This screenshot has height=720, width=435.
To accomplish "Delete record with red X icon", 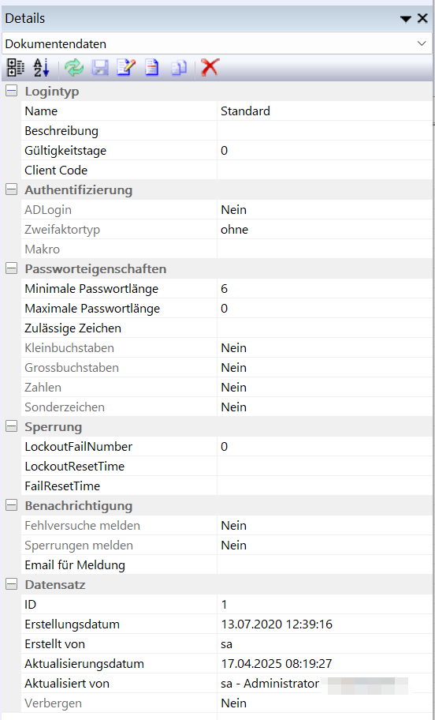I will pos(210,68).
